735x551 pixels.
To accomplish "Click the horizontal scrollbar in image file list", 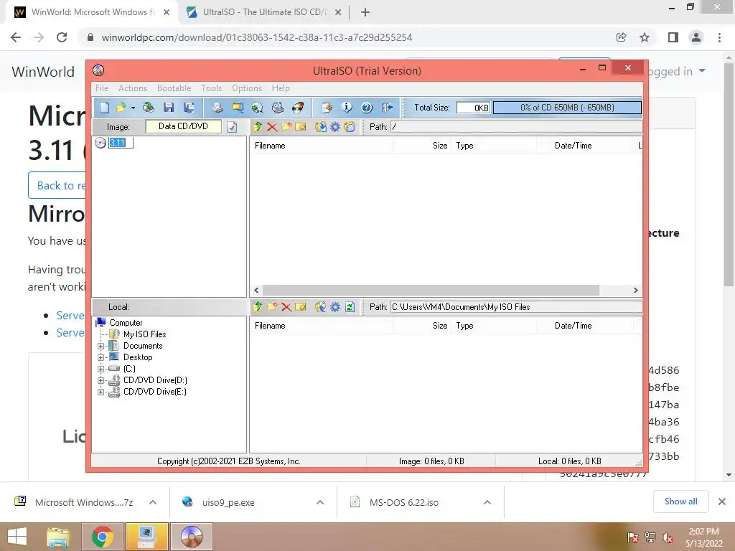I will 431,290.
